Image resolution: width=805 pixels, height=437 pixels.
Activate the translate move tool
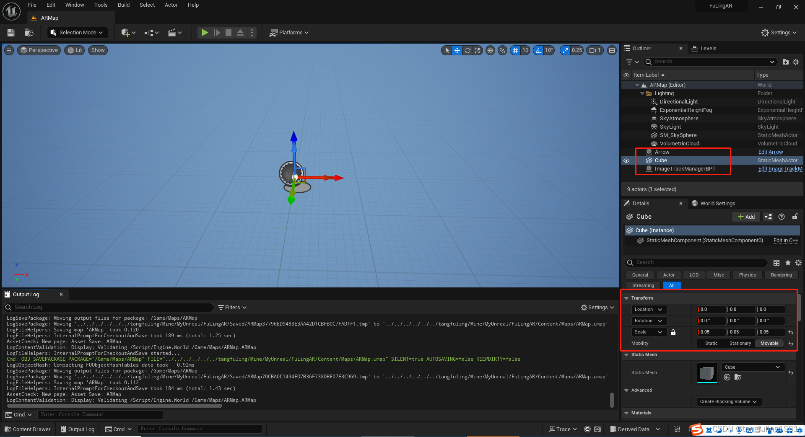click(457, 50)
